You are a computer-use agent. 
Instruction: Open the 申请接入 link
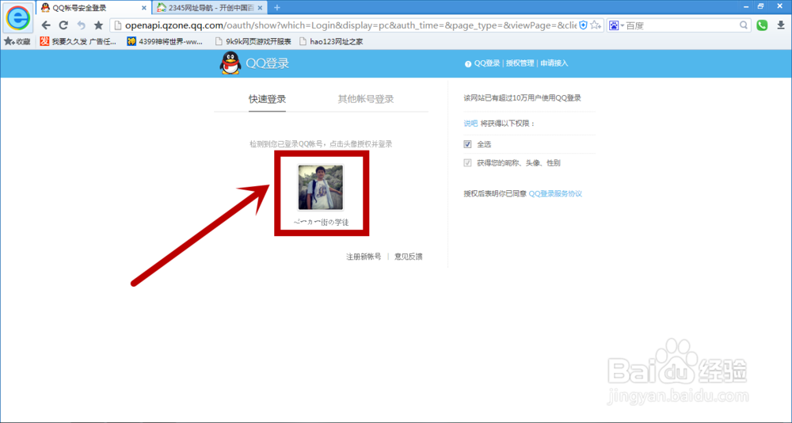(554, 63)
